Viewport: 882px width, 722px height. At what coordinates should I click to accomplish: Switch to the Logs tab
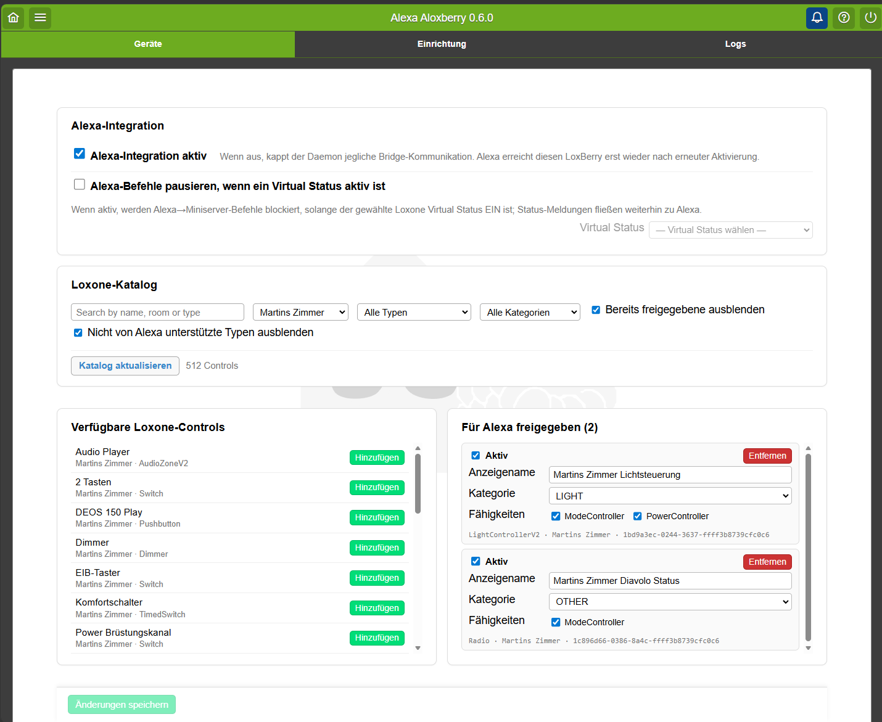click(x=735, y=44)
